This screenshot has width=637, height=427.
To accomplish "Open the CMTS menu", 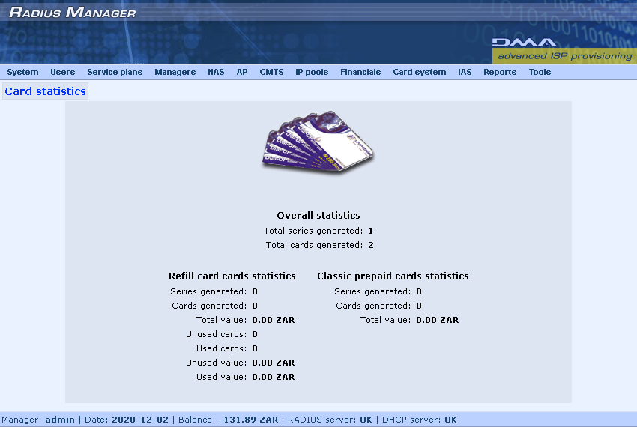I will 271,72.
